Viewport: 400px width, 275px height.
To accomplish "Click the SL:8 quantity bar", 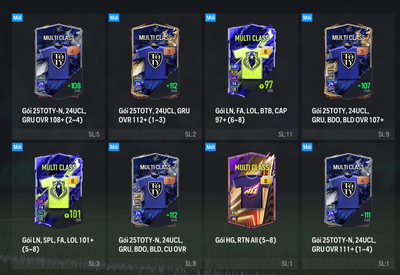I will coord(155,264).
